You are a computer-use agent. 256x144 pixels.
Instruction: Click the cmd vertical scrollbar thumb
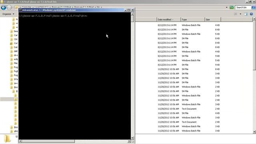pos(132,19)
